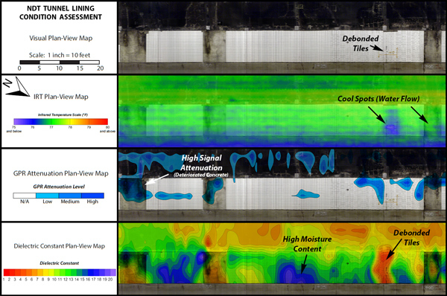Image resolution: width=447 pixels, height=296 pixels.
Task: Click the Infrared Temperature Scale color bar
Action: (x=61, y=121)
